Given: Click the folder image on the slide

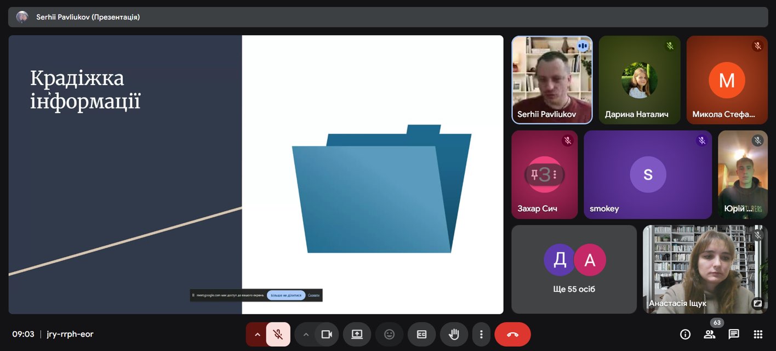Looking at the screenshot, I should click(381, 189).
